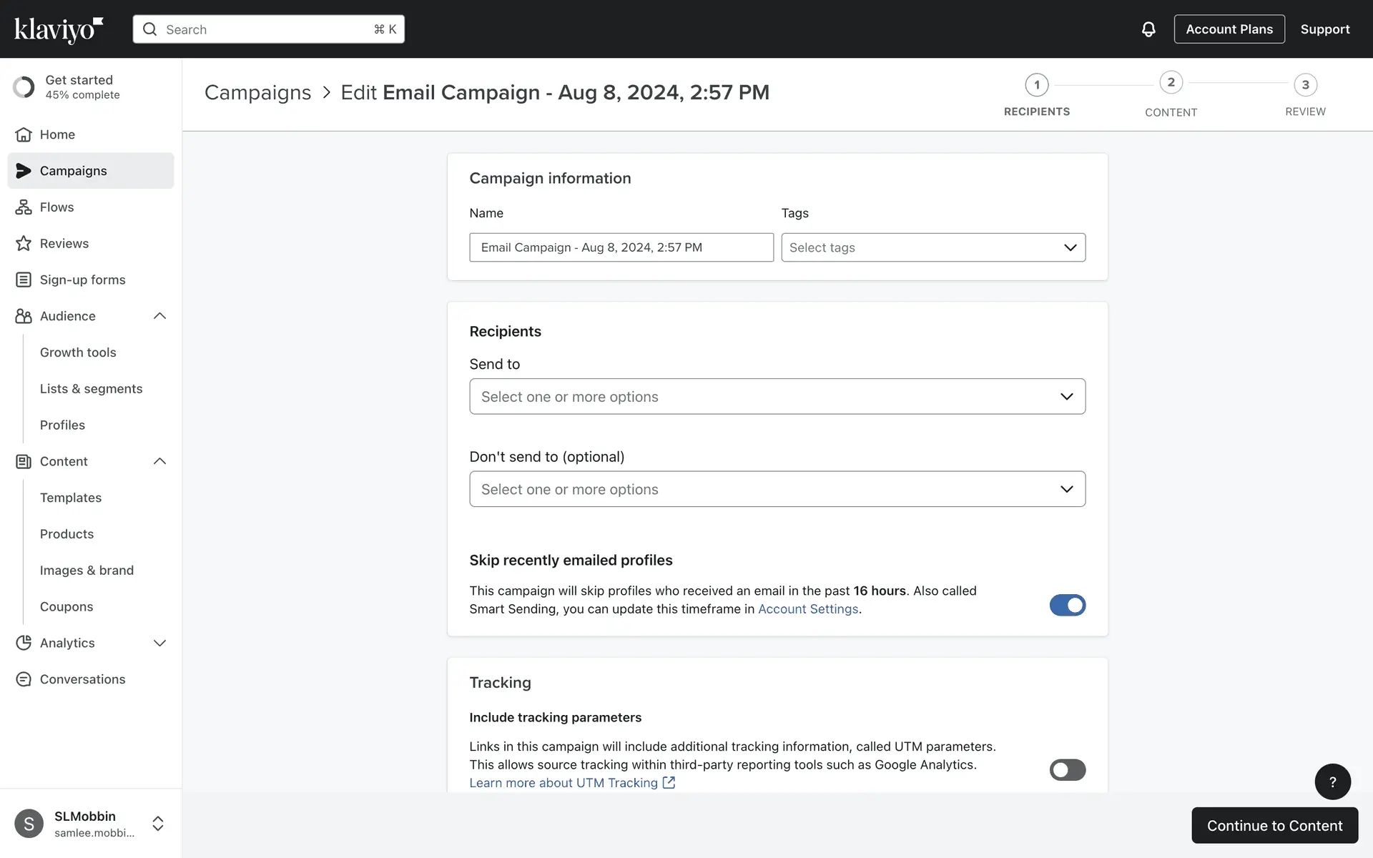Open Reviews via the star icon
This screenshot has height=858, width=1373.
coord(24,244)
